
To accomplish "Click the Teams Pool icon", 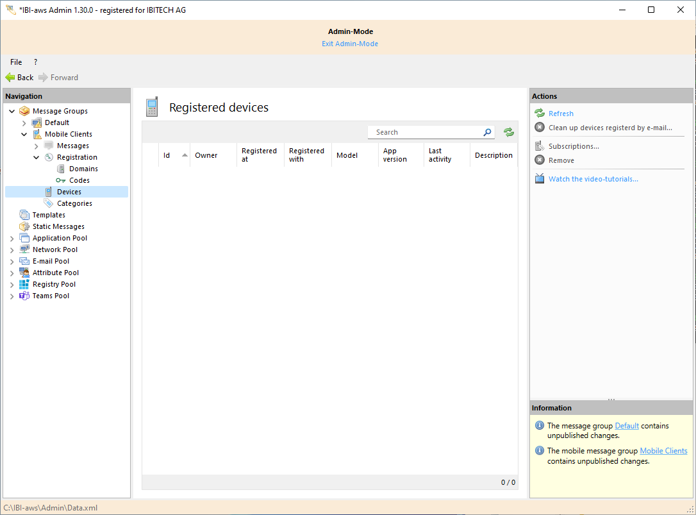I will (x=24, y=296).
